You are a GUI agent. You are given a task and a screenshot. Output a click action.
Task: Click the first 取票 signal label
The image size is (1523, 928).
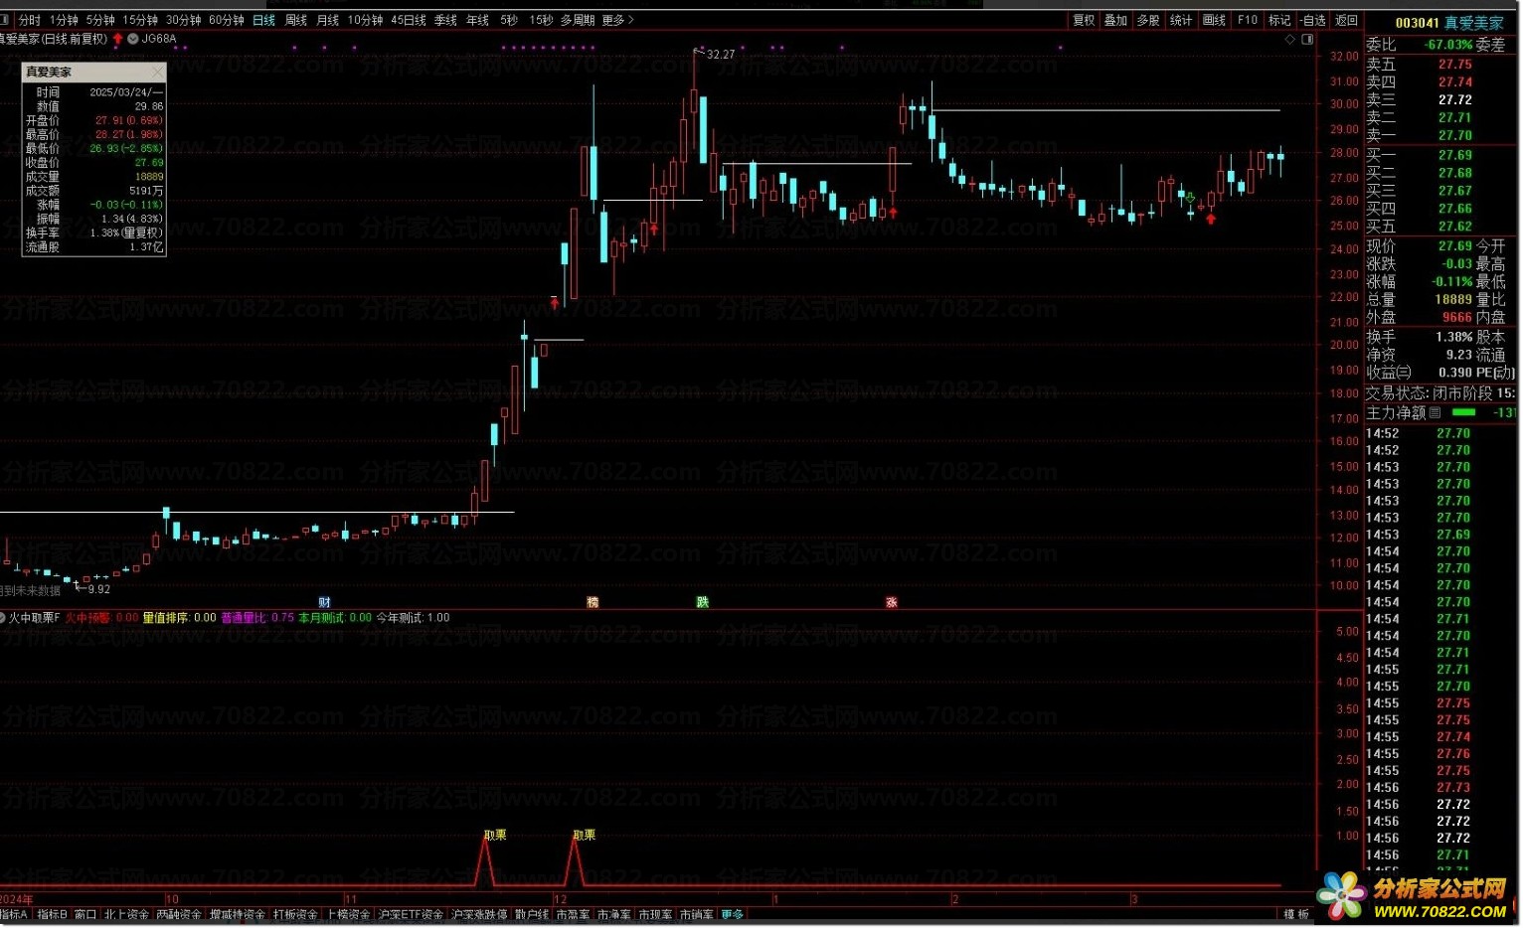[x=495, y=836]
